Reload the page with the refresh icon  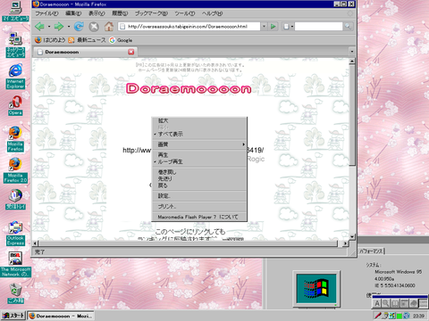[79, 27]
